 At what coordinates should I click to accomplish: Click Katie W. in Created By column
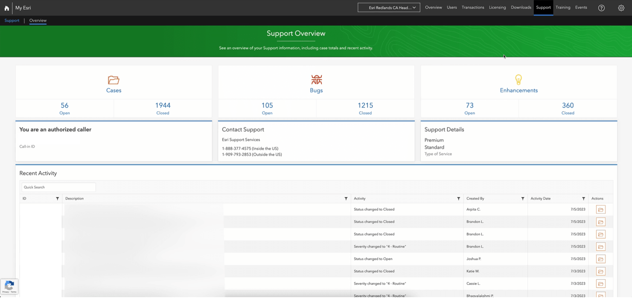(x=473, y=271)
